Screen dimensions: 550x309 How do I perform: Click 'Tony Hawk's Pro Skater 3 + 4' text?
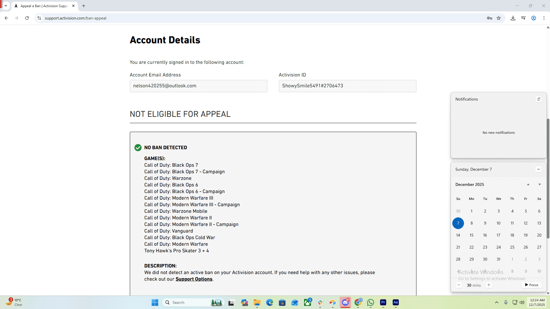click(177, 251)
